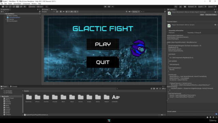Toggle scene grid visibility icon
The image size is (218, 123).
[x=75, y=12]
